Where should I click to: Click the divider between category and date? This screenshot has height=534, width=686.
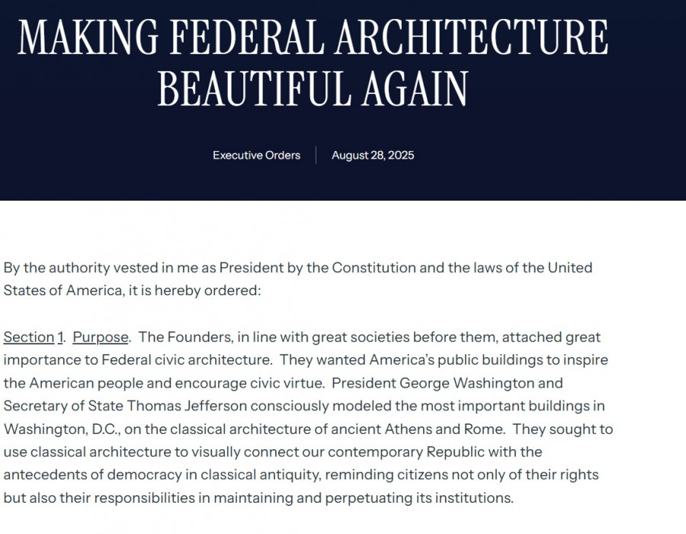[316, 156]
